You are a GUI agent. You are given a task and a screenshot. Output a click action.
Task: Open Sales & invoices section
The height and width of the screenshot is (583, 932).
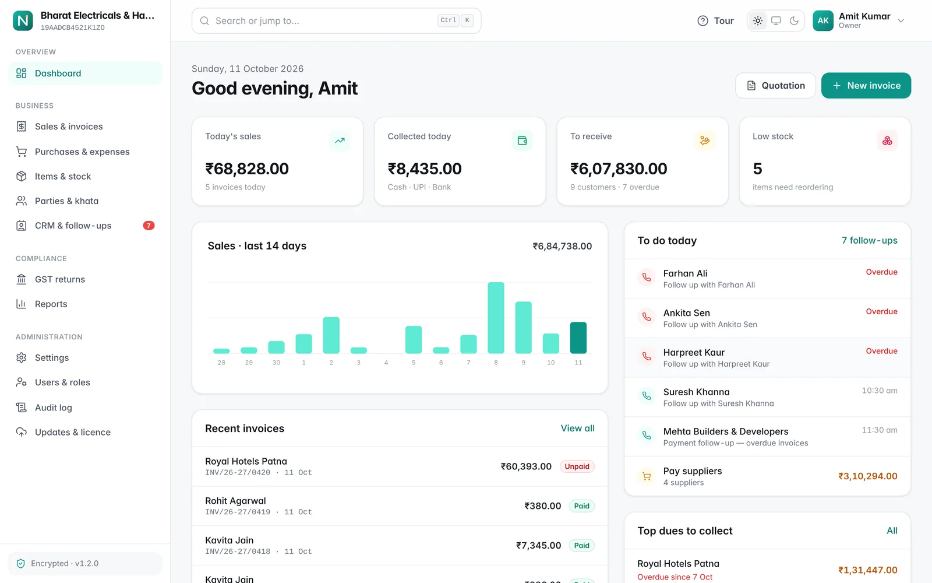click(x=85, y=127)
